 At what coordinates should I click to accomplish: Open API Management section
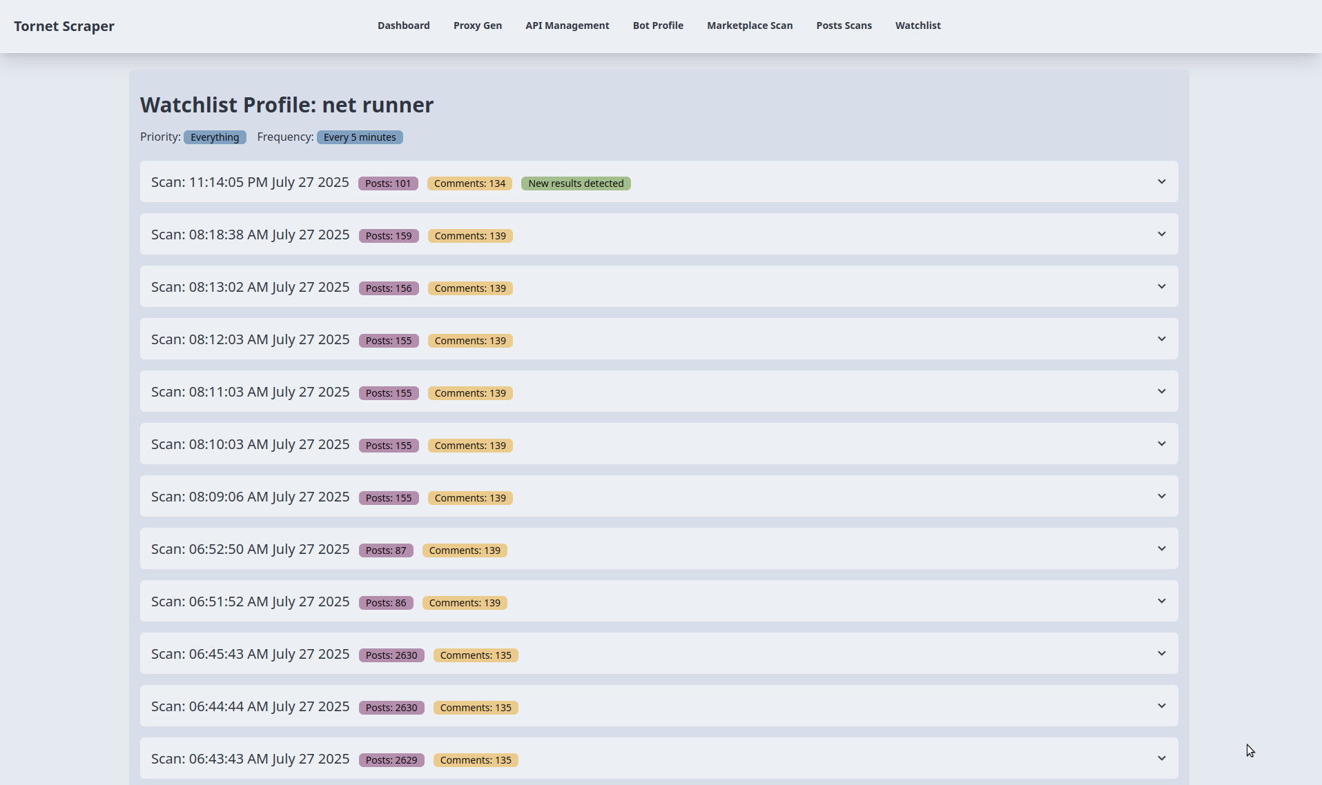(567, 26)
